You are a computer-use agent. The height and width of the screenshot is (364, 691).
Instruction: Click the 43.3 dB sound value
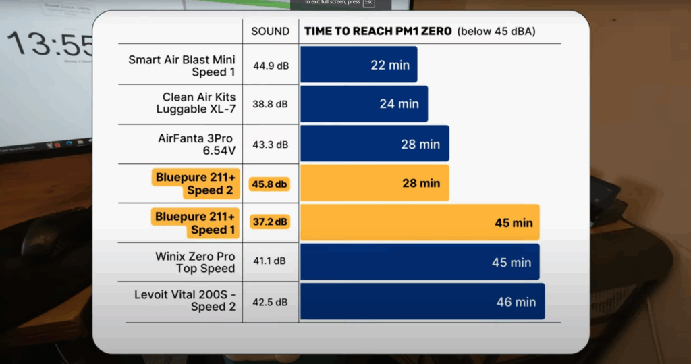point(270,145)
